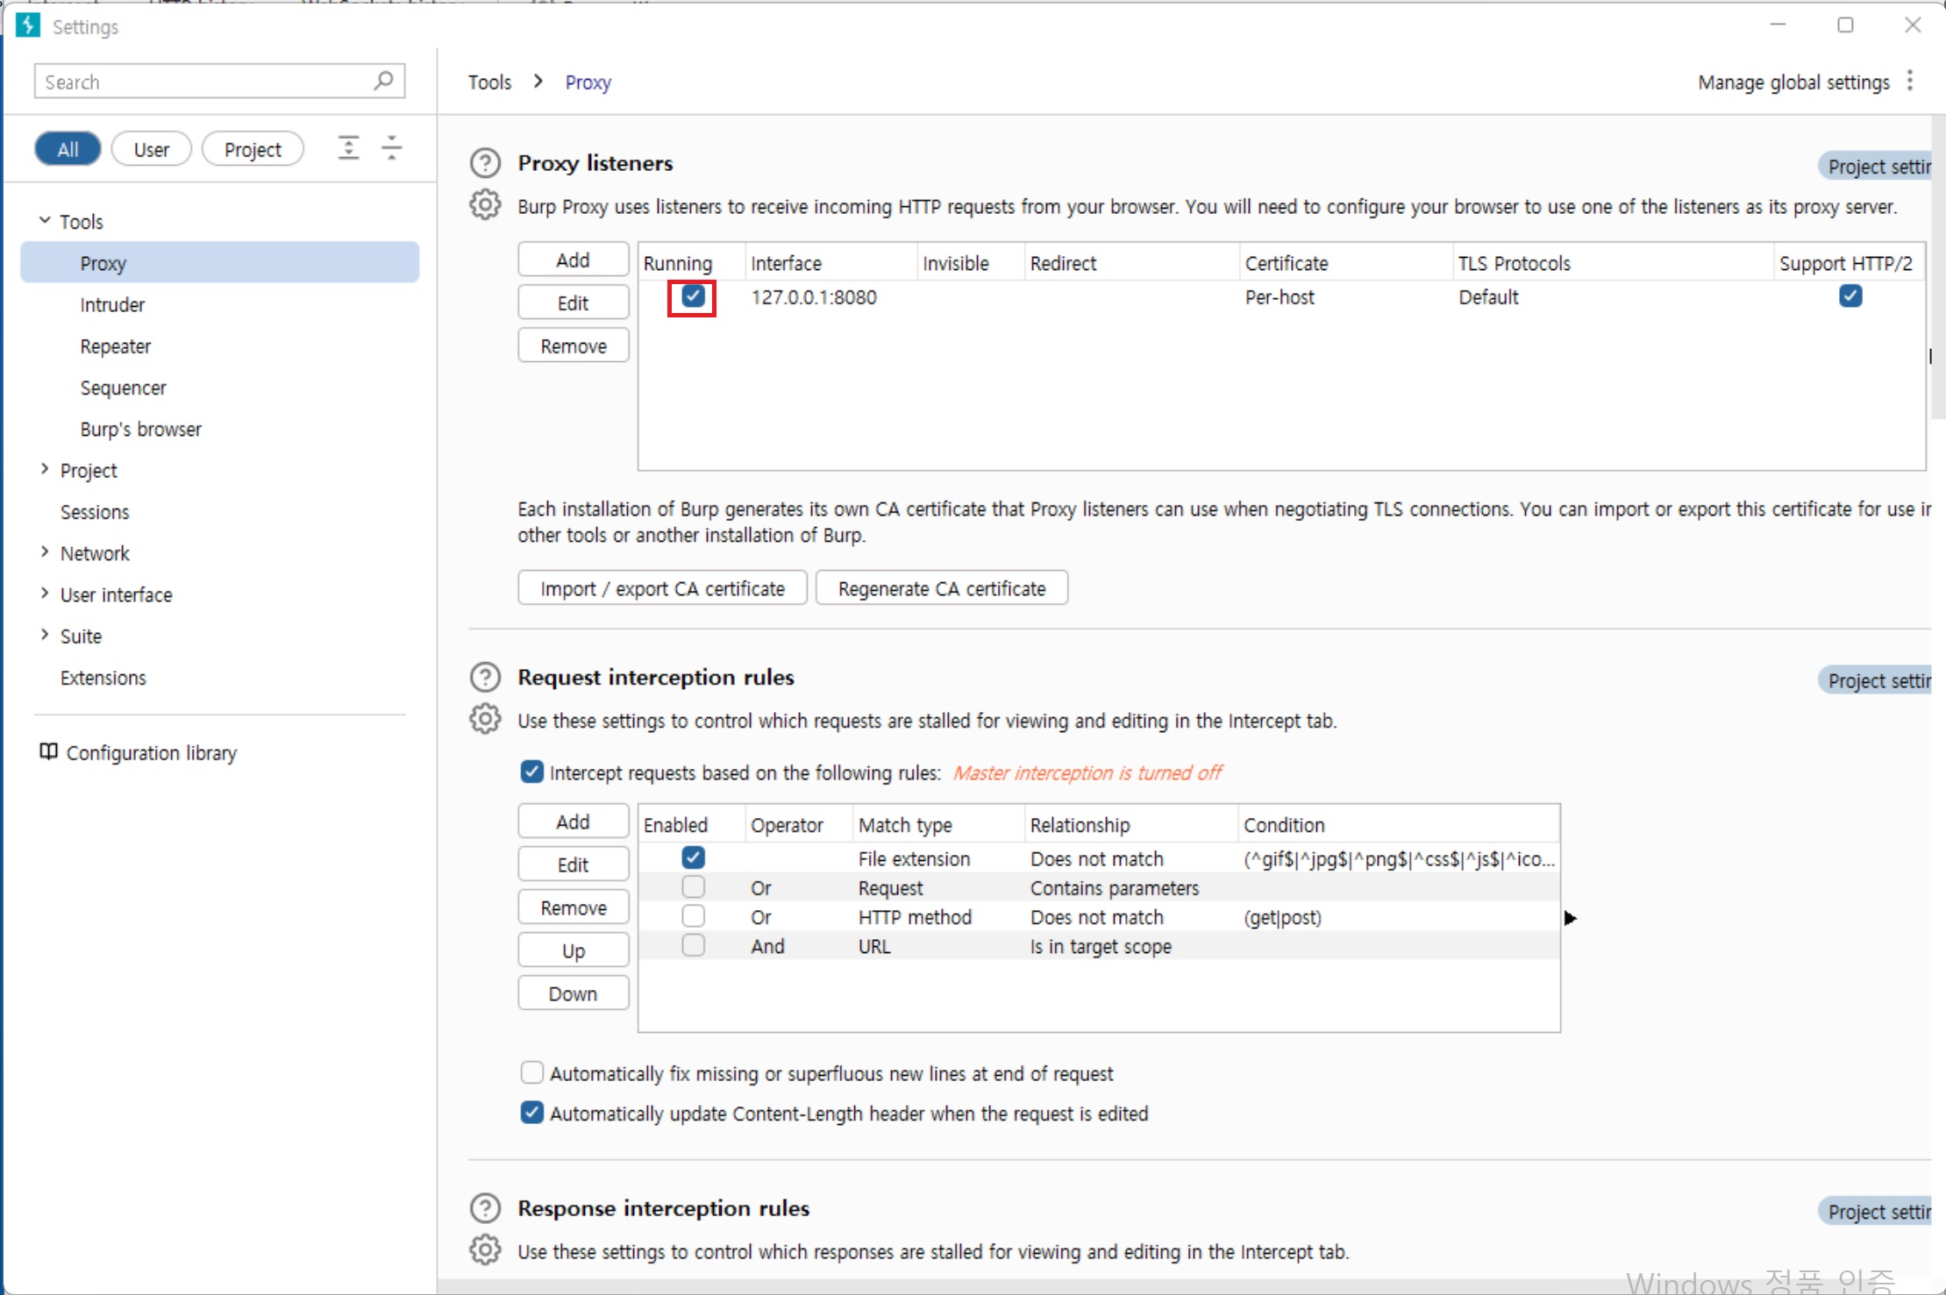This screenshot has width=1946, height=1295.
Task: Click into the settings Search field
Action: pyautogui.click(x=202, y=82)
